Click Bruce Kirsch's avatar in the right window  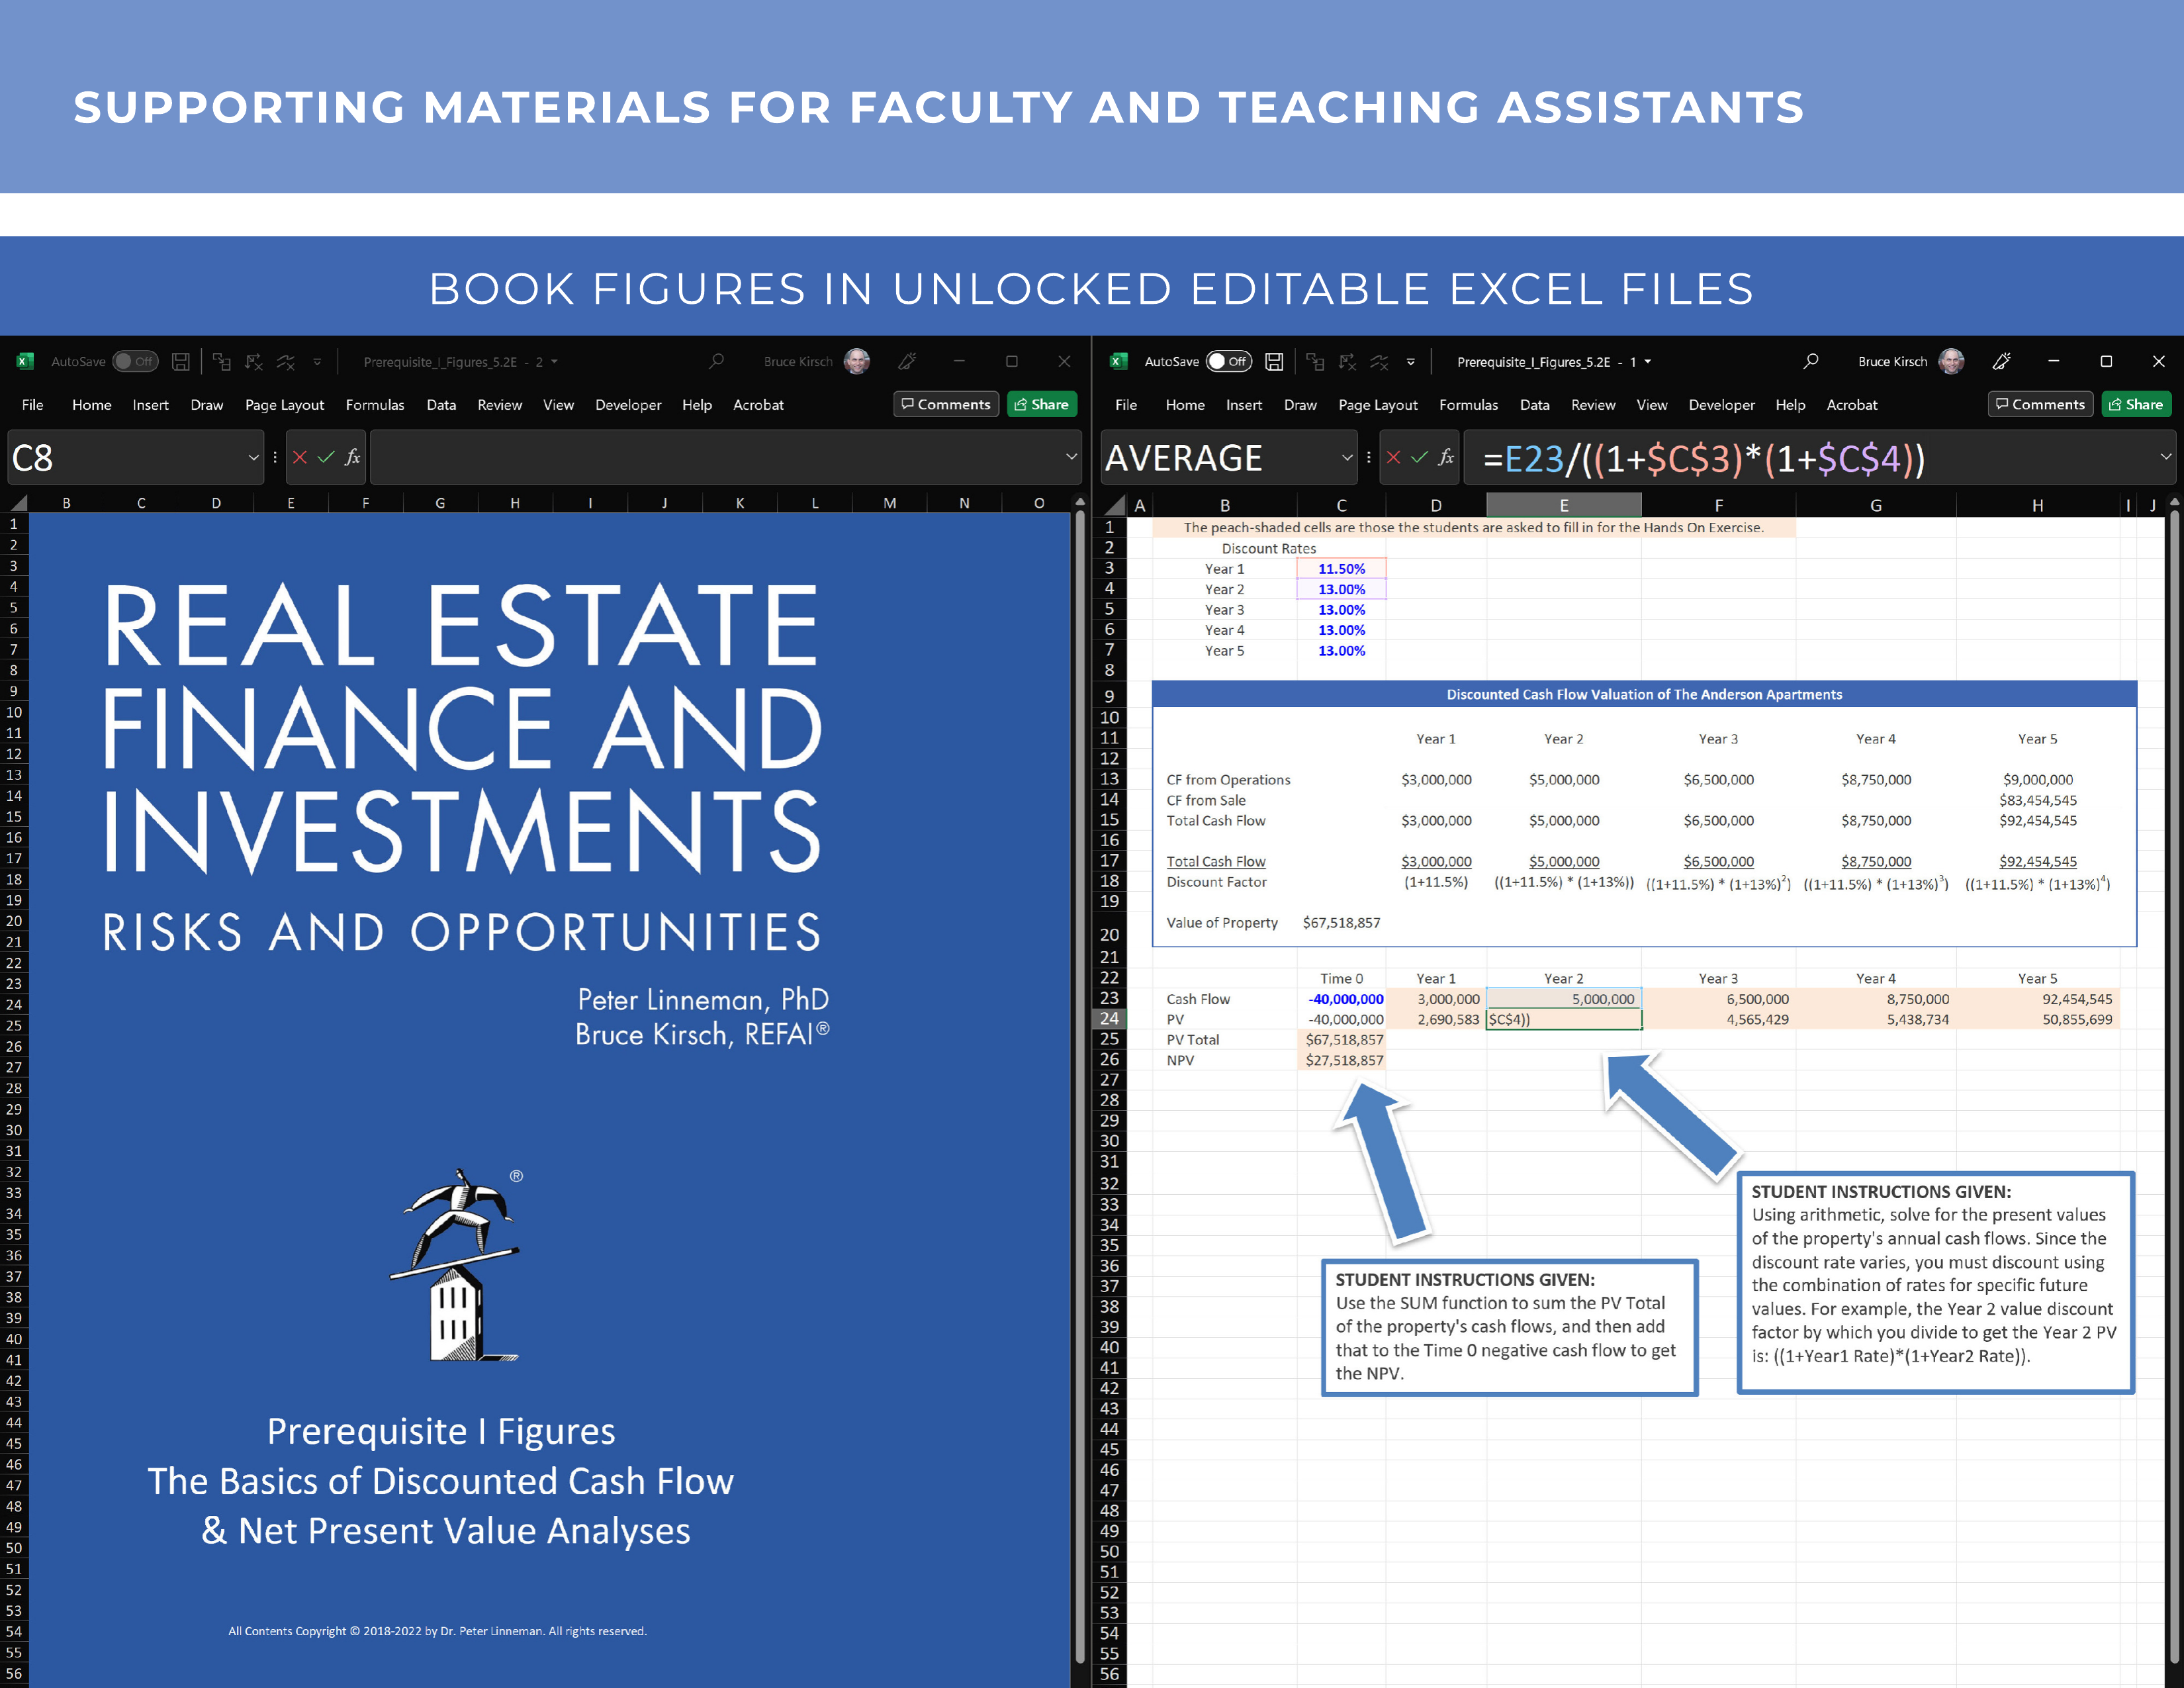click(x=1951, y=361)
